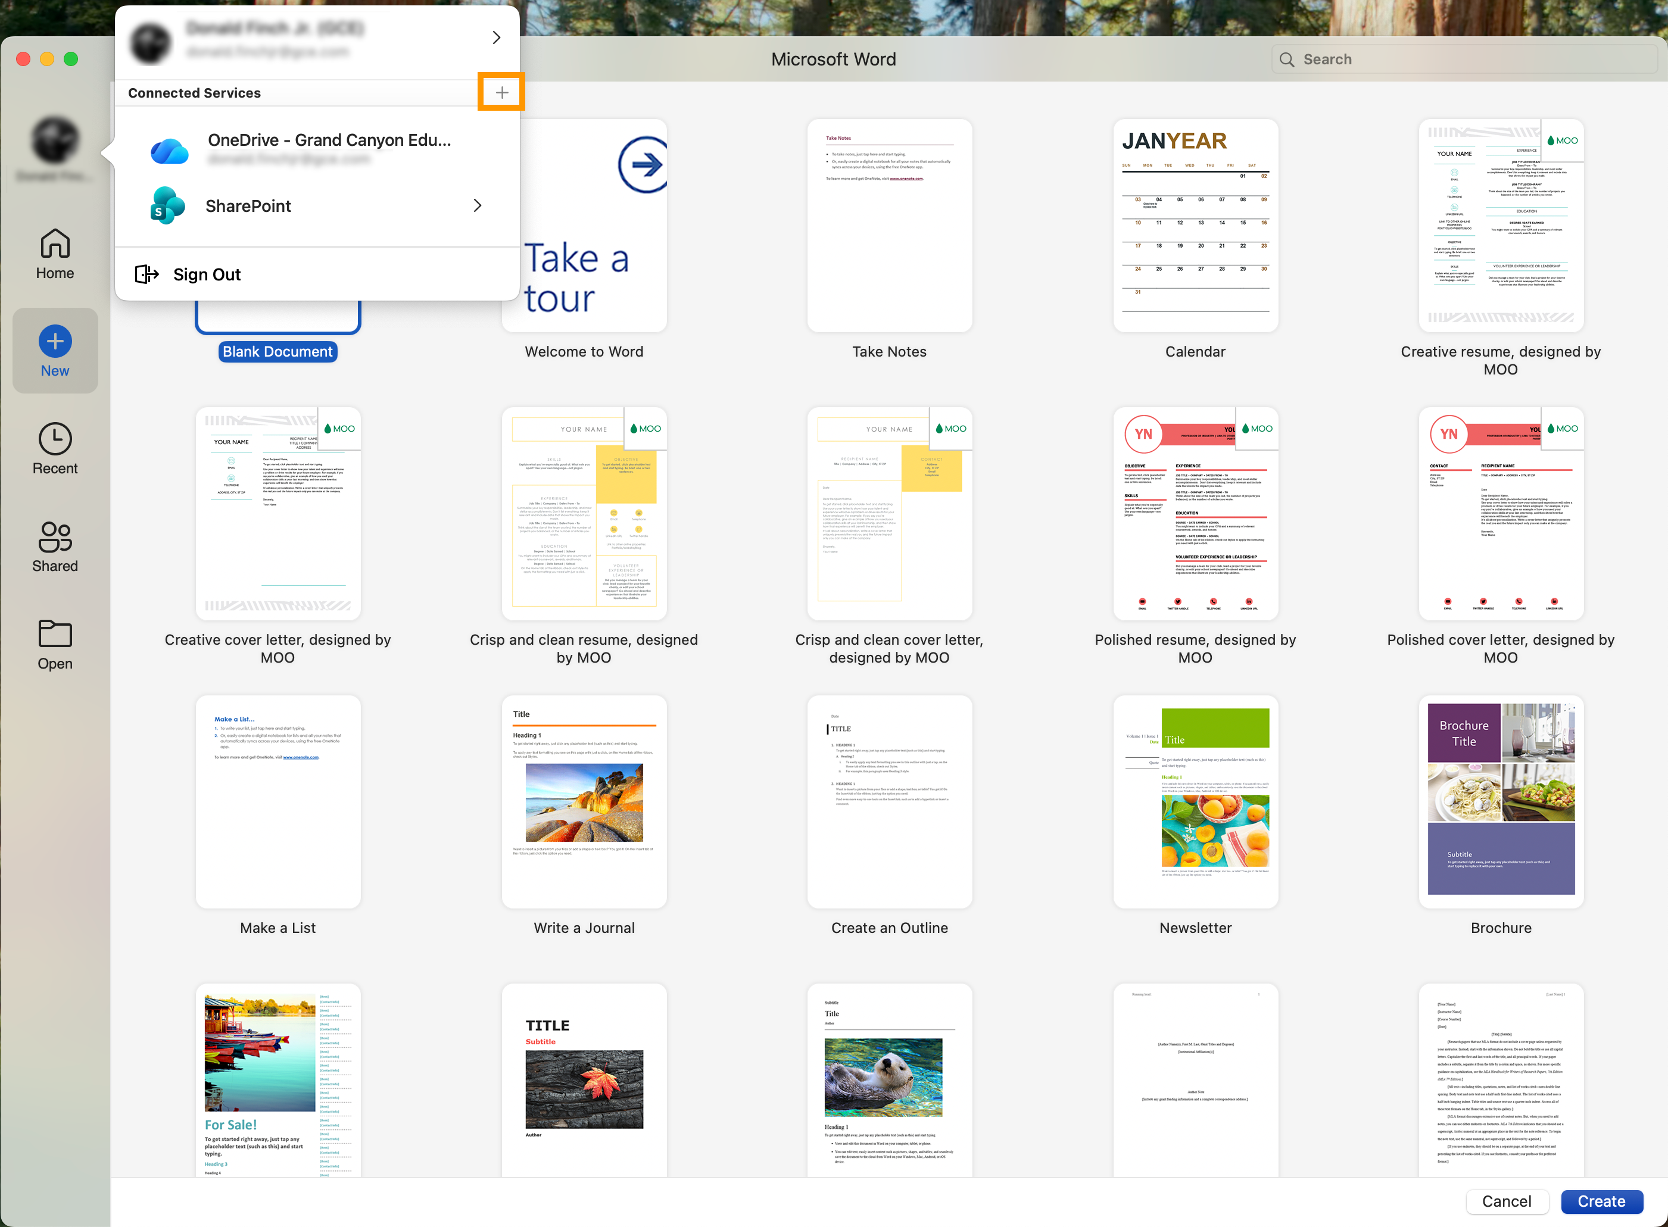Click the Open folder icon

[55, 633]
